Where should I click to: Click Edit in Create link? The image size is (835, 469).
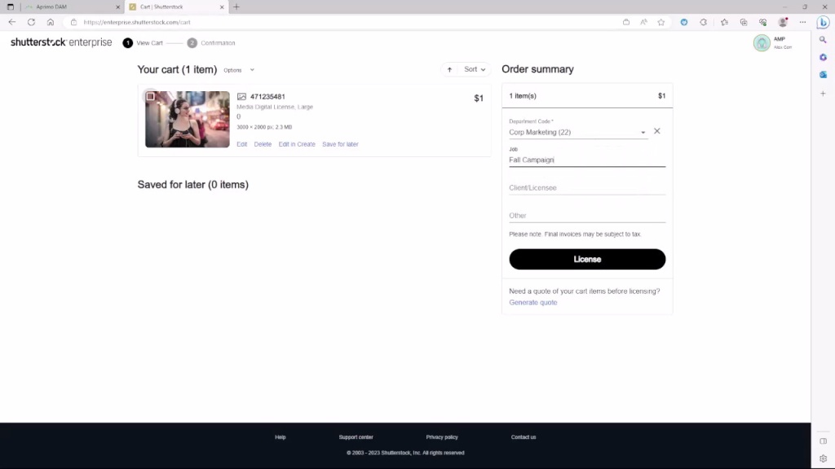tap(297, 144)
